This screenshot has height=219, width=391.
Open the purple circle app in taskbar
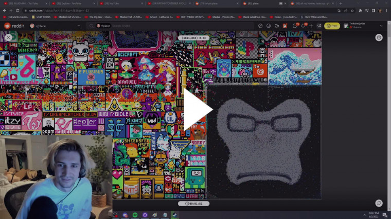click(145, 215)
